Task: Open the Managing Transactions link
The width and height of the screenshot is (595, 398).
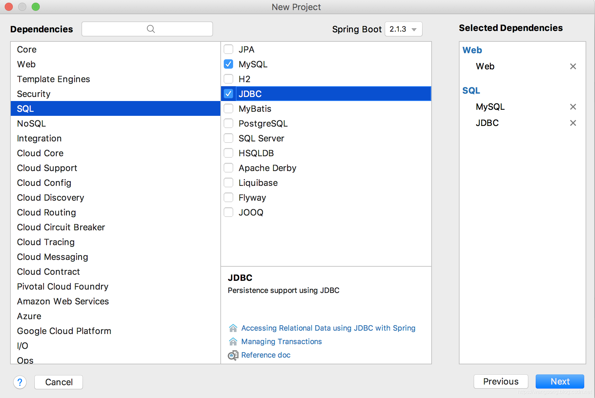Action: point(281,341)
